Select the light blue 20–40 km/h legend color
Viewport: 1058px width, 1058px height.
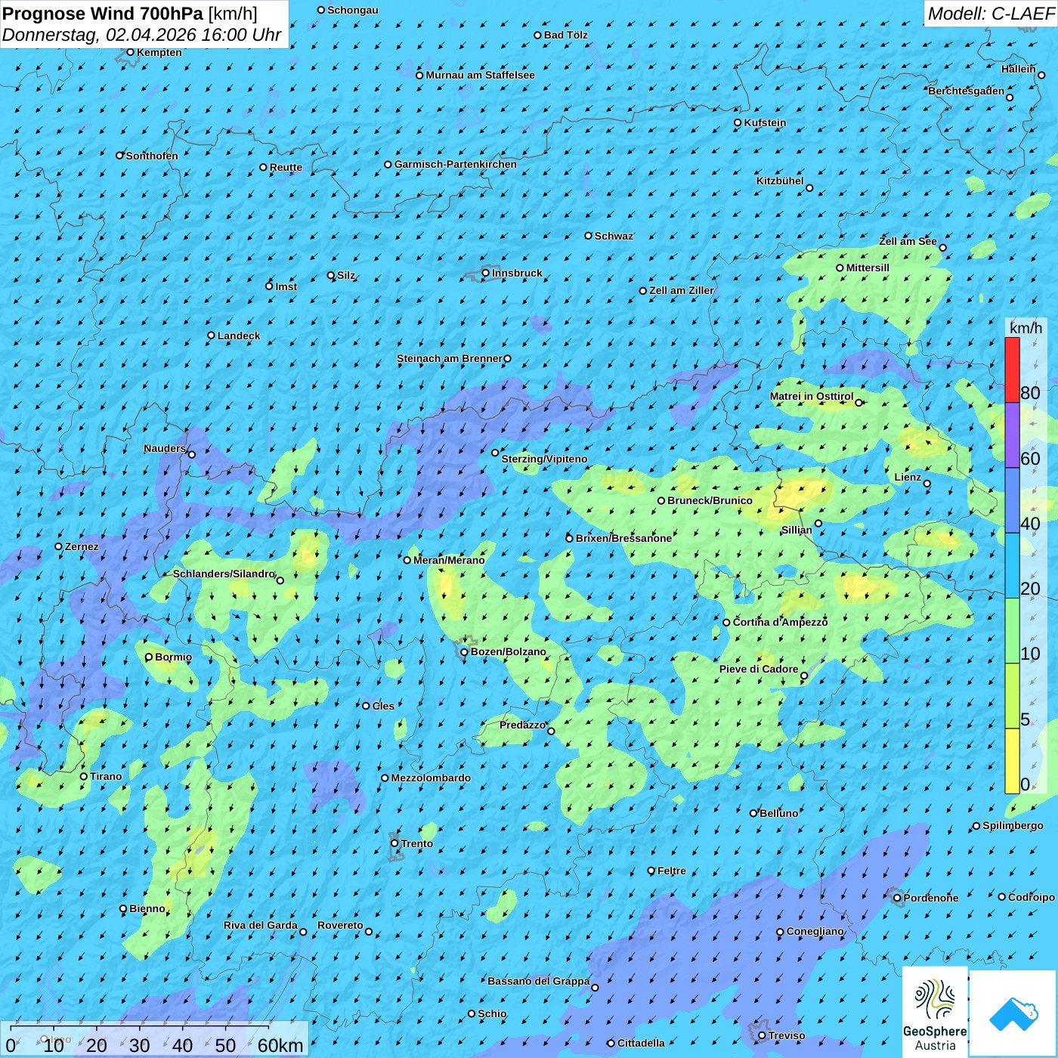(1012, 565)
